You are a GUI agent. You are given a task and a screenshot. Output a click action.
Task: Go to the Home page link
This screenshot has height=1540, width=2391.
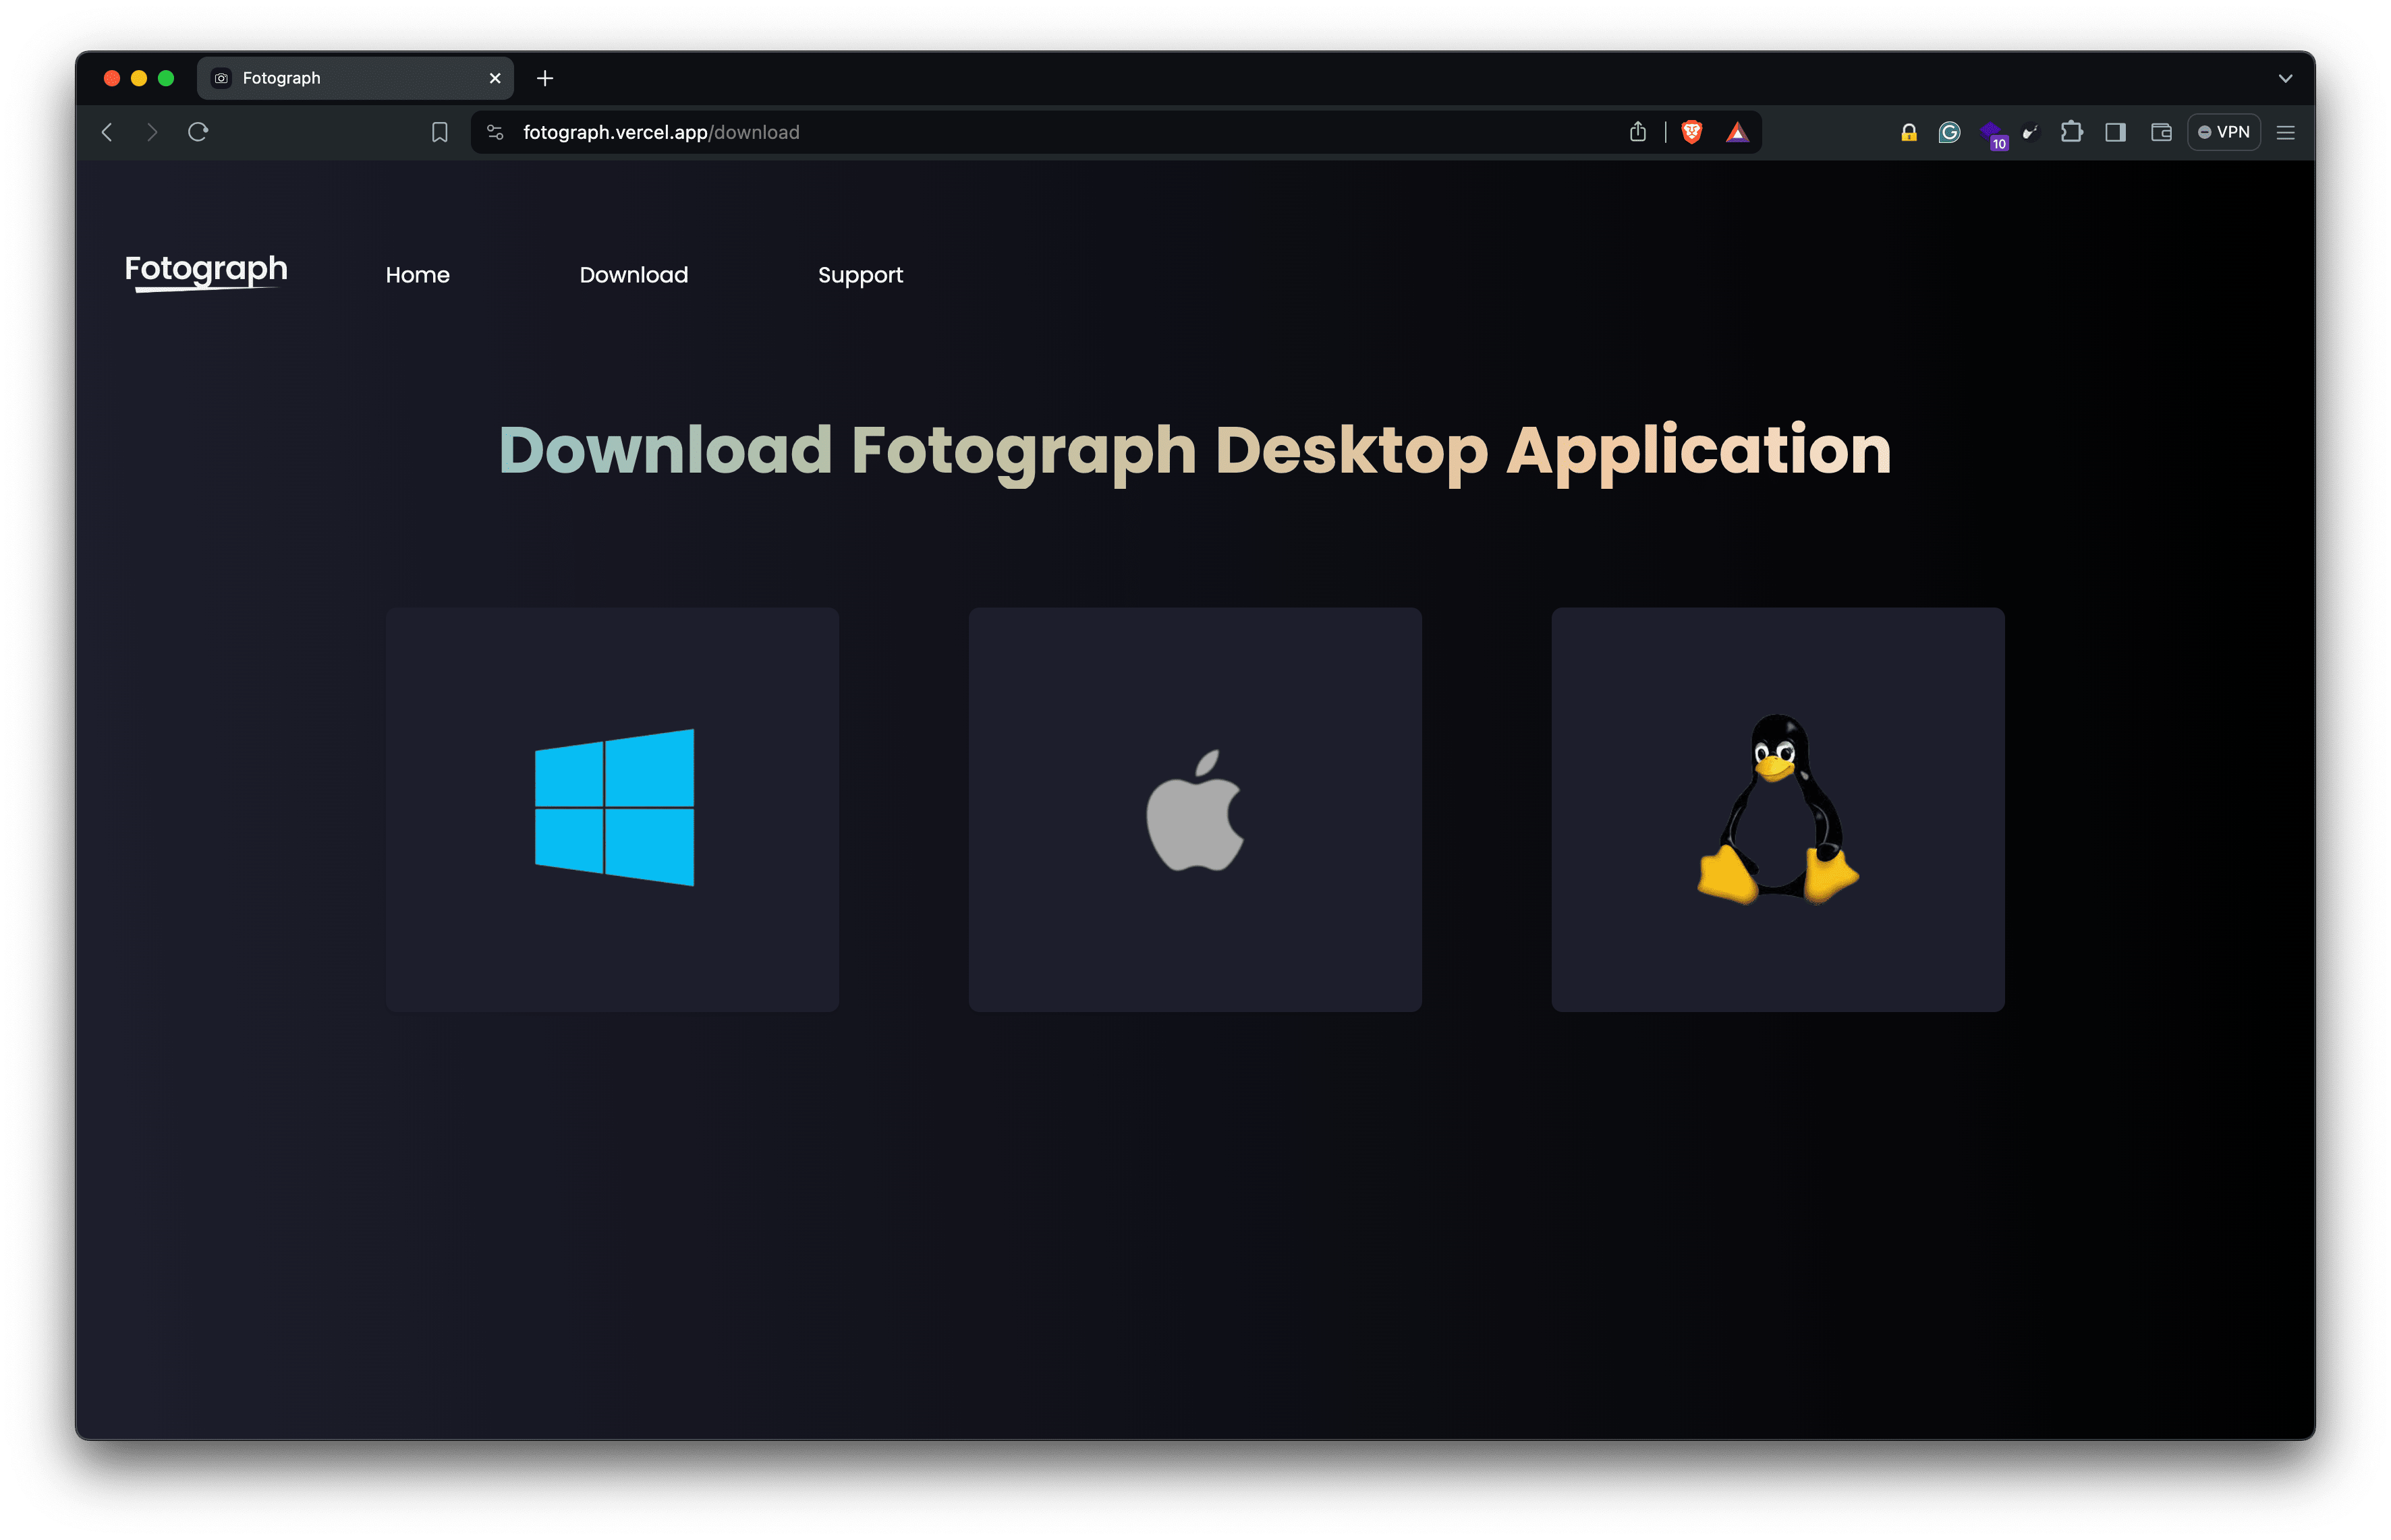[x=417, y=275]
